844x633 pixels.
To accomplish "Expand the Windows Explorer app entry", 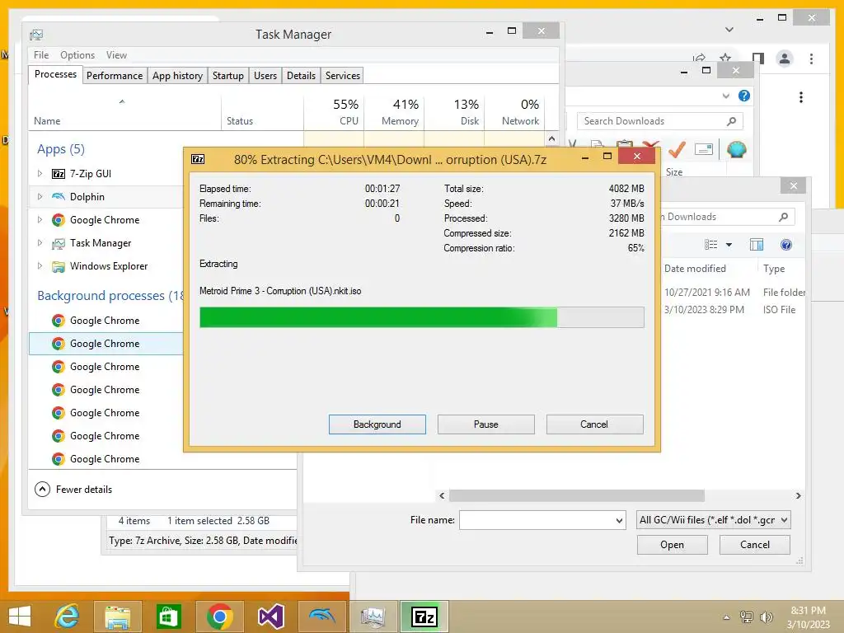I will click(x=40, y=266).
